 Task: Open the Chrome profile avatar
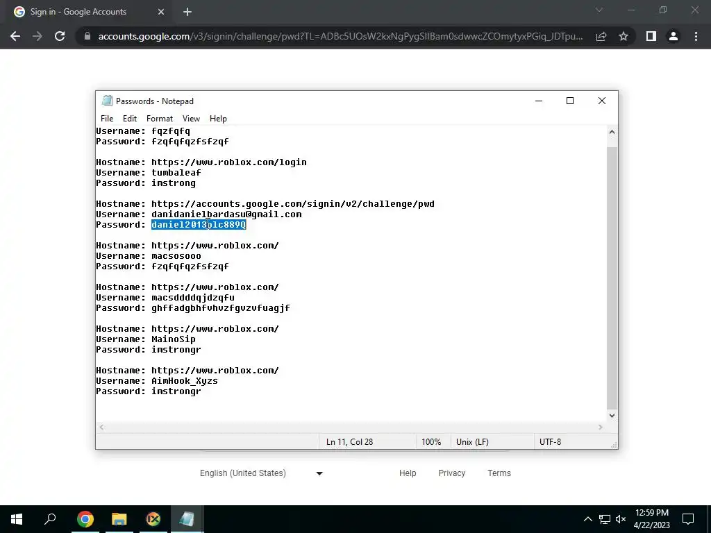[674, 36]
